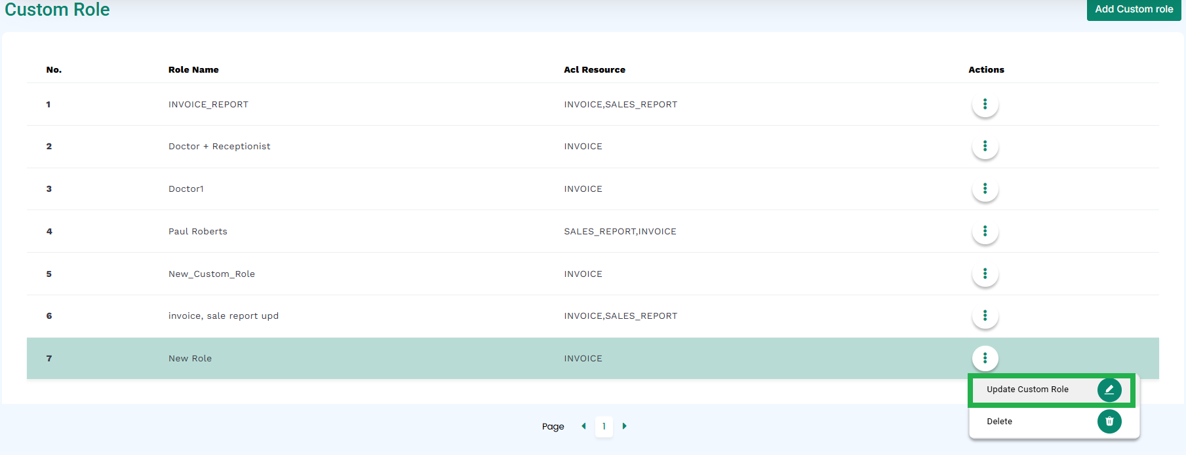Click role name invoice, sale report upd
This screenshot has width=1186, height=455.
click(x=224, y=316)
